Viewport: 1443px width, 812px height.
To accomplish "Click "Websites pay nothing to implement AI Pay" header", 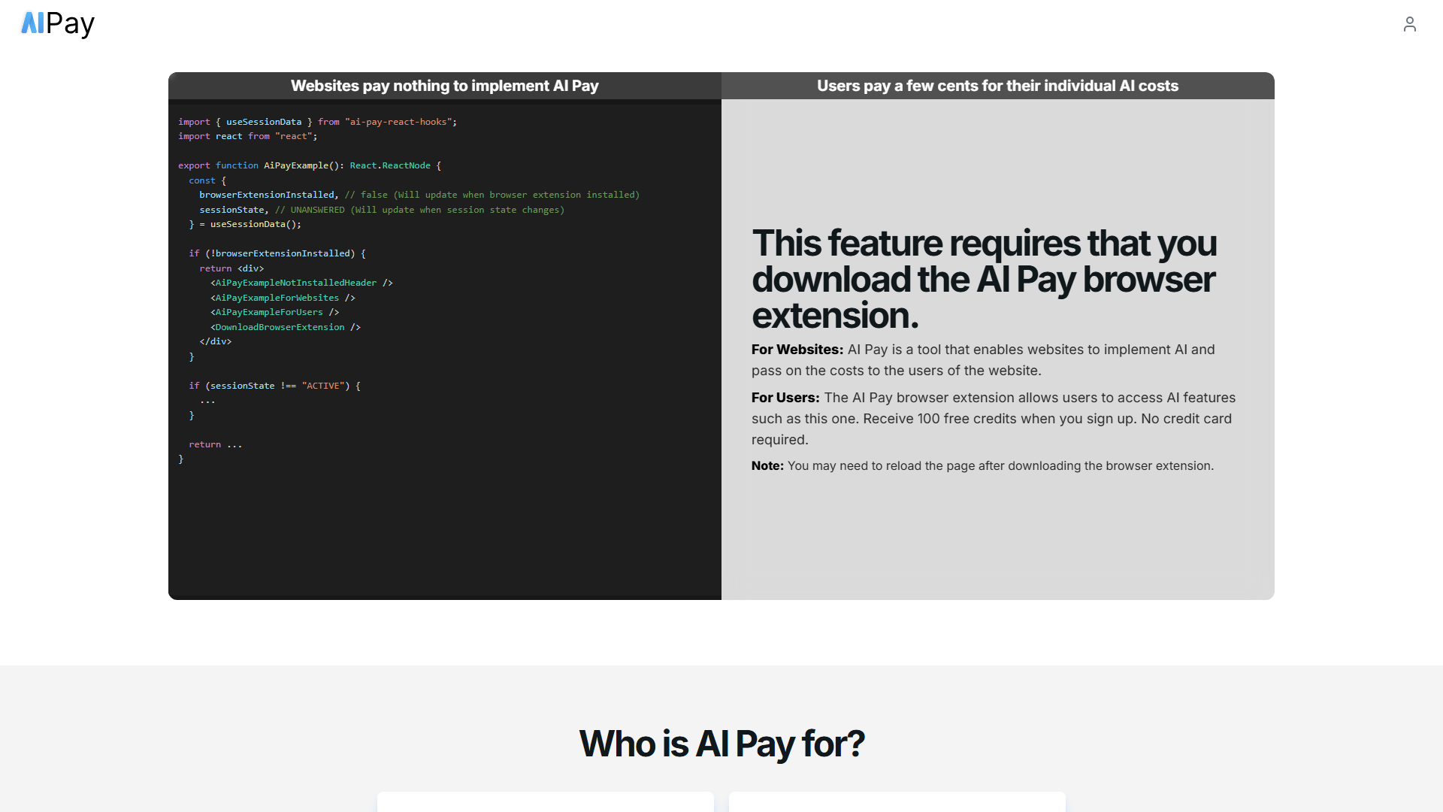I will (444, 86).
